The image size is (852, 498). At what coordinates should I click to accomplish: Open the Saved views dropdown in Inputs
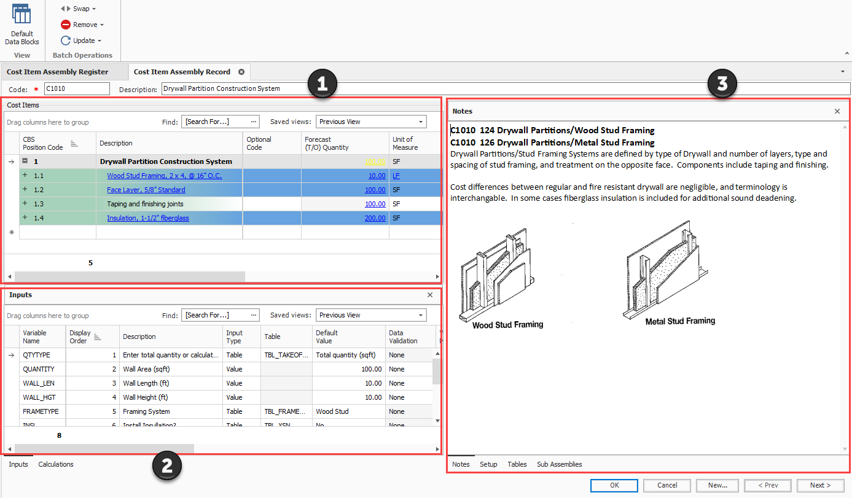[421, 314]
